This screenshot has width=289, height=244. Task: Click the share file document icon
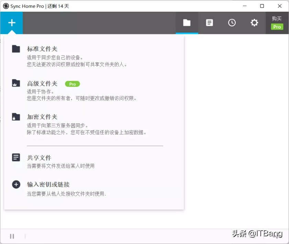coord(16,157)
